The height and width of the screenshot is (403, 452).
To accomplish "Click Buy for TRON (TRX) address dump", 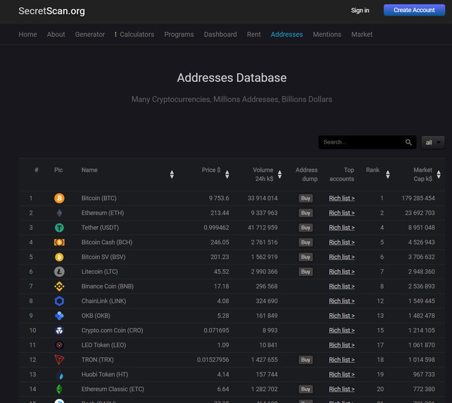I will pyautogui.click(x=306, y=360).
